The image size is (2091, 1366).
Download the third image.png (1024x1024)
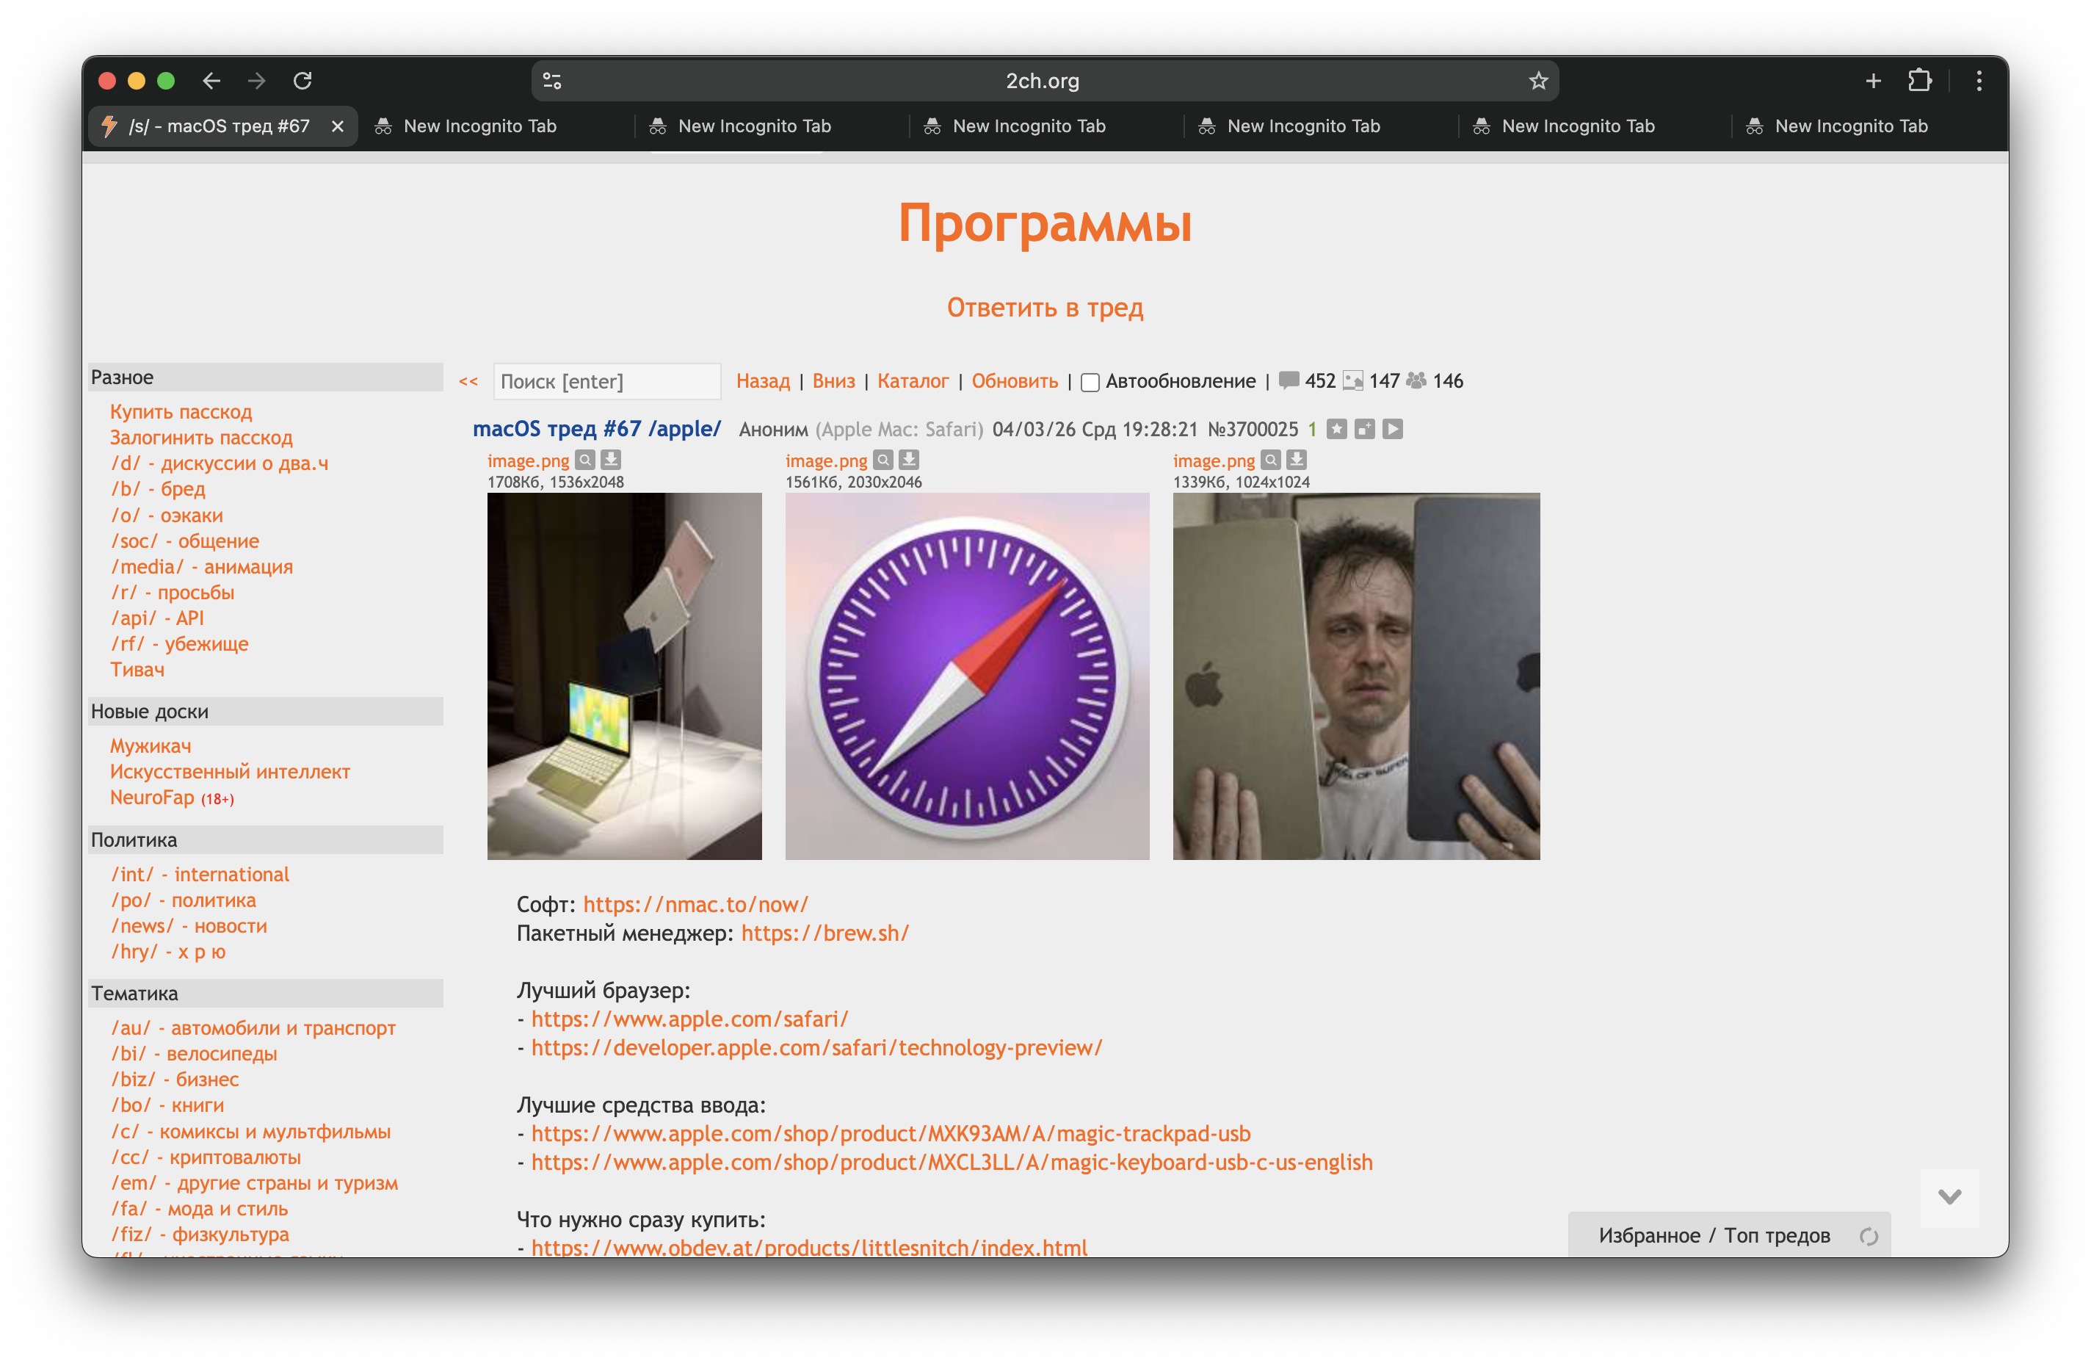click(x=1296, y=460)
